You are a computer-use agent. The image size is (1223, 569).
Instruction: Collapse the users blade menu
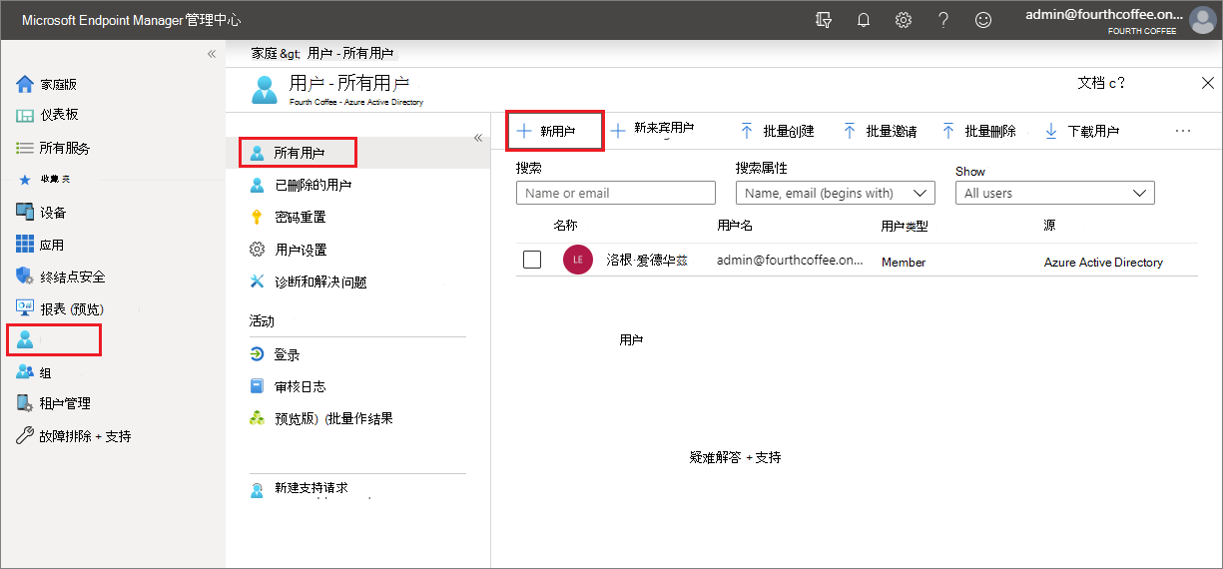tap(478, 138)
